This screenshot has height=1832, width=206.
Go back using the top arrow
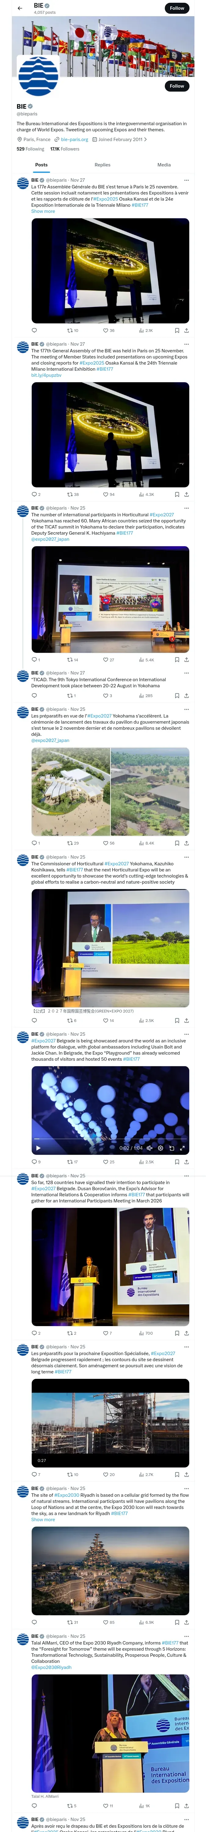coord(20,9)
